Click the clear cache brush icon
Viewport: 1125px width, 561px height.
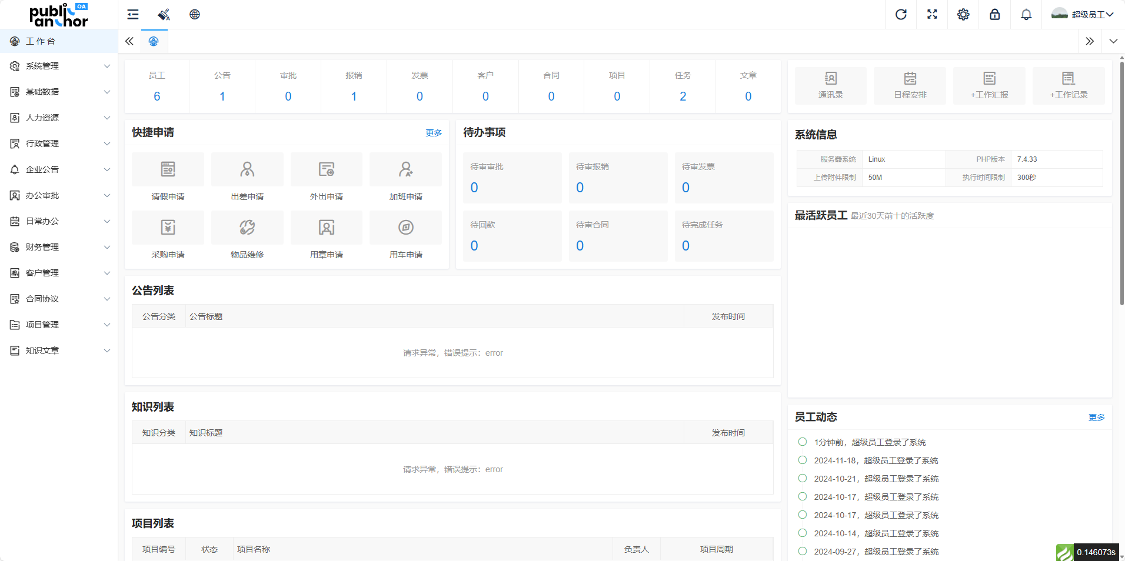click(164, 15)
